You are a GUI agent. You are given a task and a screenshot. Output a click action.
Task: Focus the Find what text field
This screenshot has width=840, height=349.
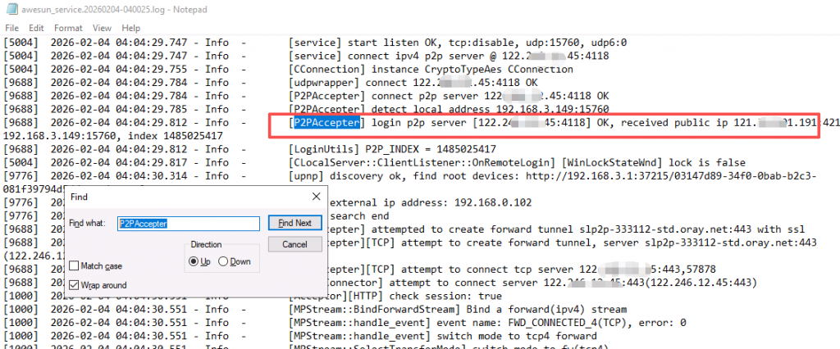point(188,223)
